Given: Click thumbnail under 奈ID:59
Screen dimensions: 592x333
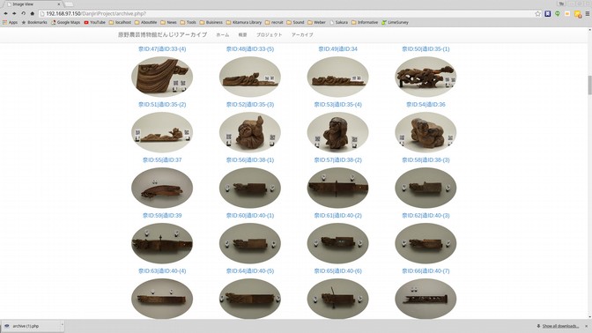Looking at the screenshot, I should tap(162, 243).
